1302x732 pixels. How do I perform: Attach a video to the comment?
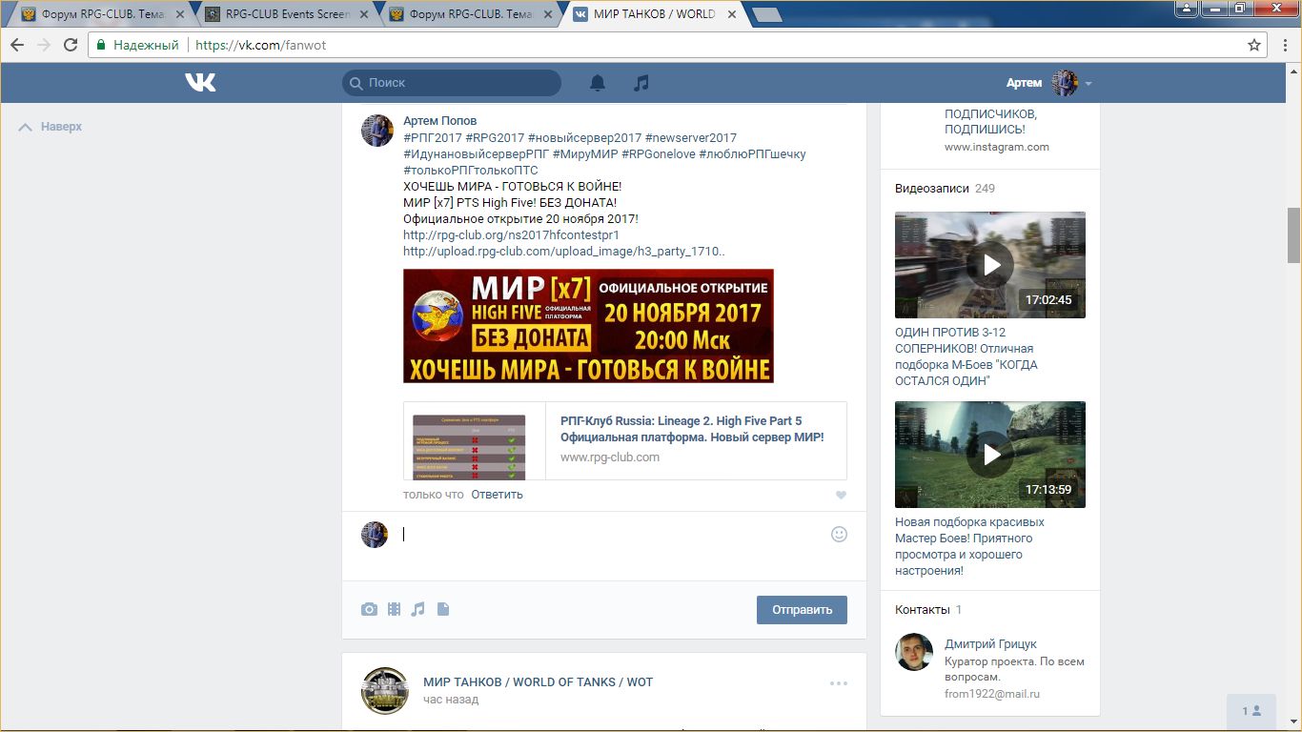394,609
